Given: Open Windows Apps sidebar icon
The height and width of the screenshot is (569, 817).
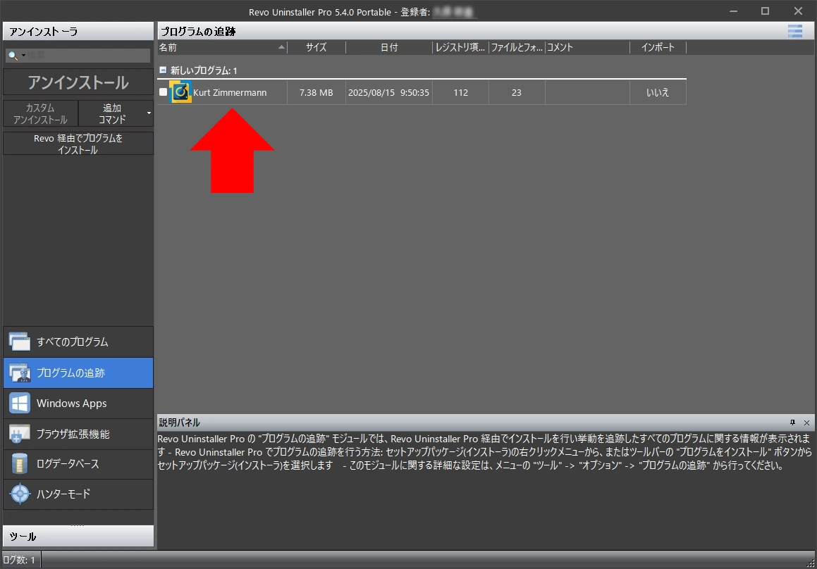Looking at the screenshot, I should click(x=19, y=404).
